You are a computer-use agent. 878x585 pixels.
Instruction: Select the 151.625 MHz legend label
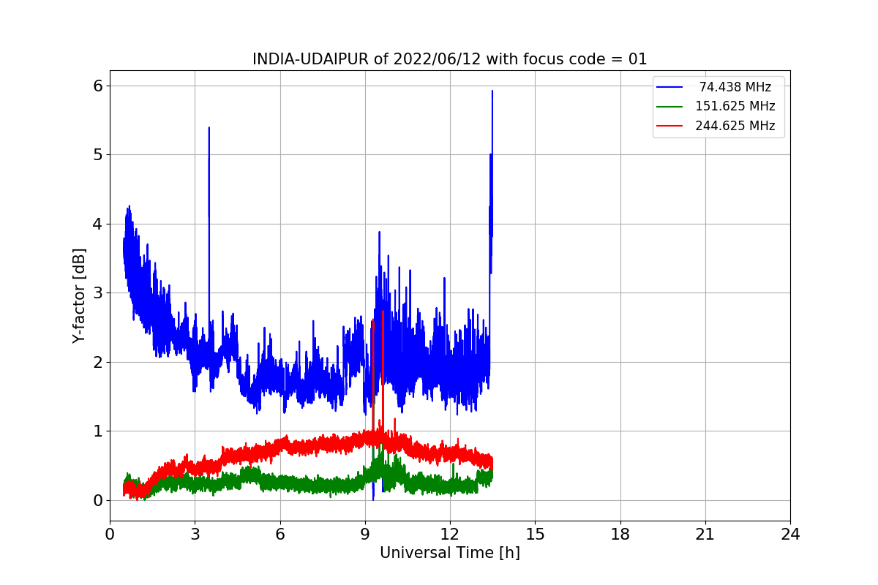[735, 106]
